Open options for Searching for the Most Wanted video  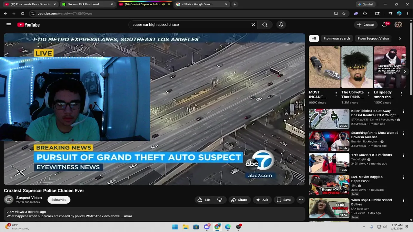[x=403, y=133]
